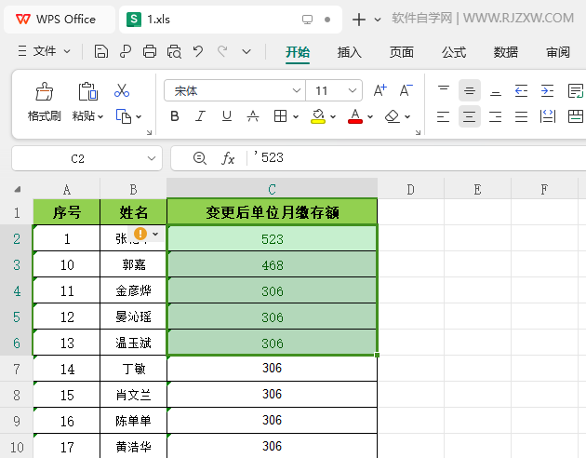The width and height of the screenshot is (586, 458).
Task: Apply yellow fill color highlight
Action: point(318,116)
